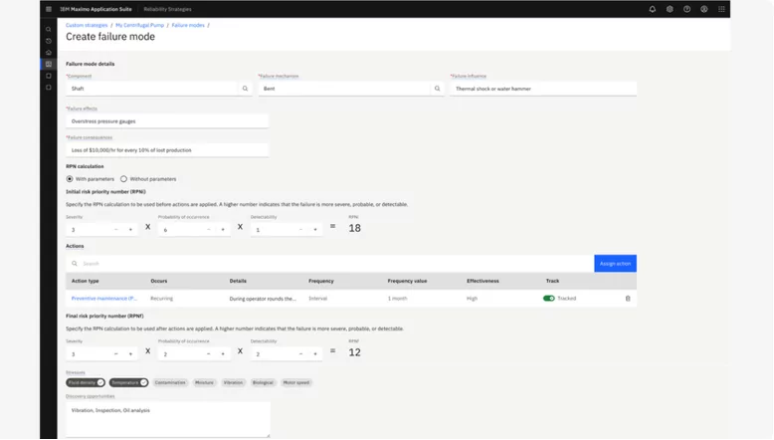Select Without parameters radio option

(x=123, y=179)
